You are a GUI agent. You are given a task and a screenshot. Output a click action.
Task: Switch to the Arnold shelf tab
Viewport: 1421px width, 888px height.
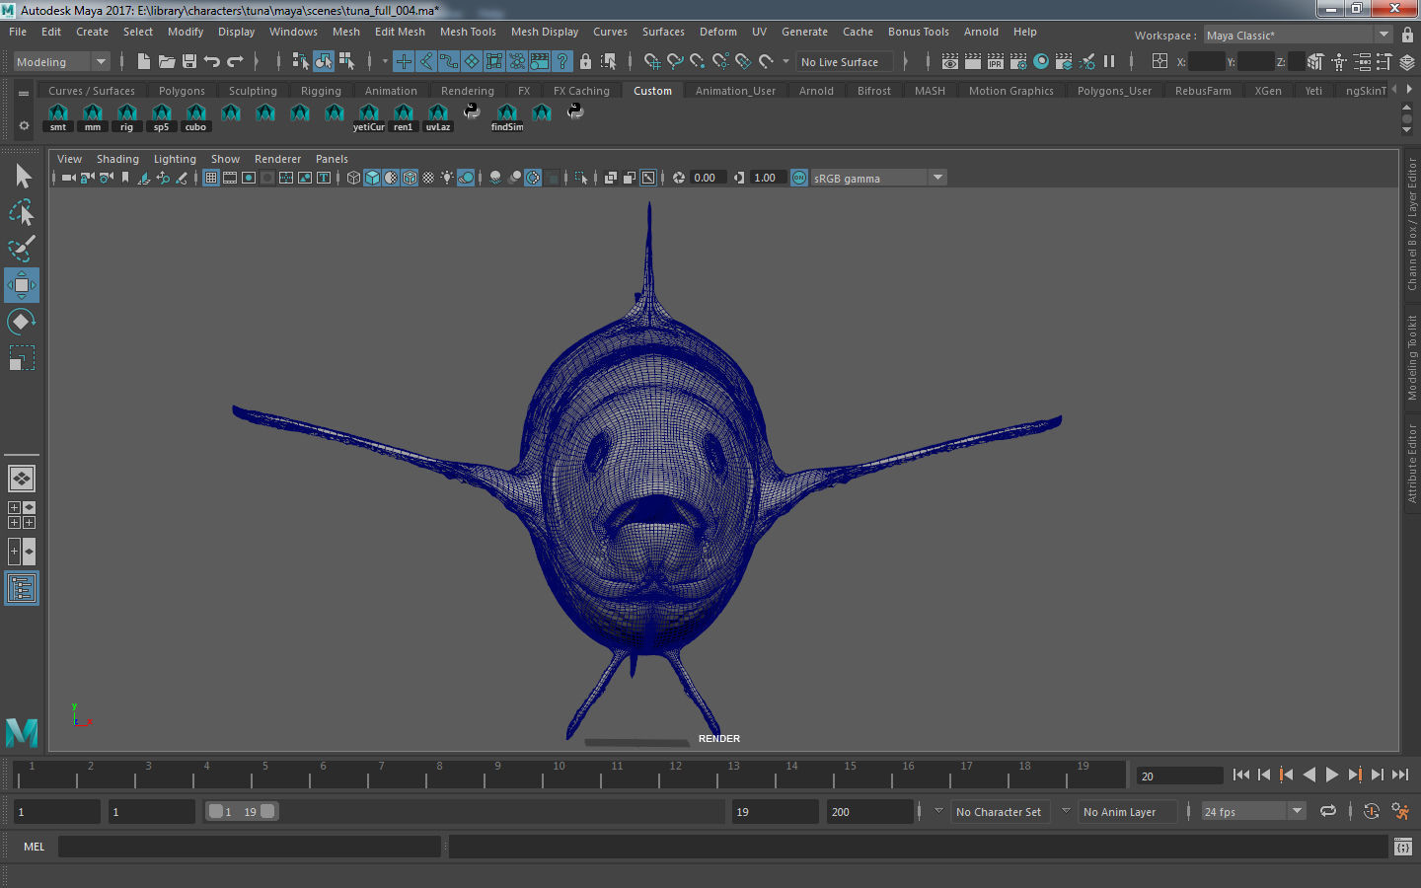pos(816,91)
